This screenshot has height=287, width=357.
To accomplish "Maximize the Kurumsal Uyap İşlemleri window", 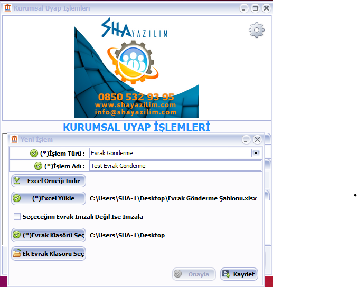I will coord(255,8).
